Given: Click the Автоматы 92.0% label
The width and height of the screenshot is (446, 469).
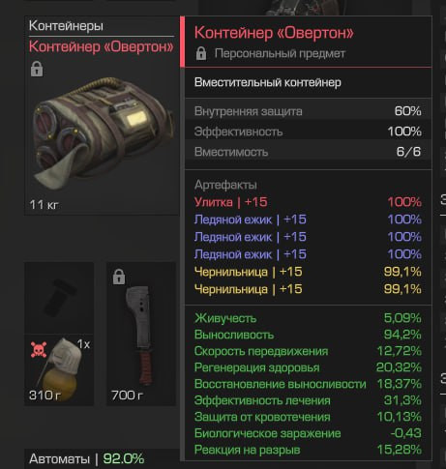Looking at the screenshot, I should pyautogui.click(x=86, y=458).
